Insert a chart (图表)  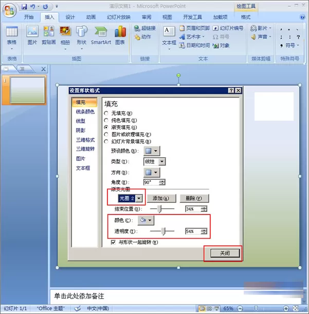pos(120,35)
